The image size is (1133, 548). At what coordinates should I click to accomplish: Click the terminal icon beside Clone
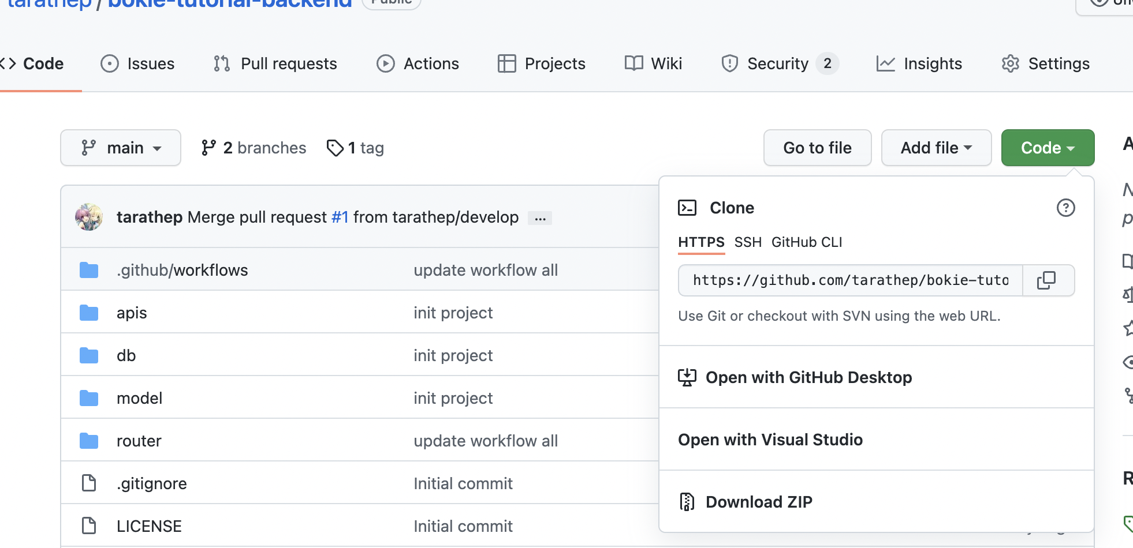pyautogui.click(x=687, y=208)
